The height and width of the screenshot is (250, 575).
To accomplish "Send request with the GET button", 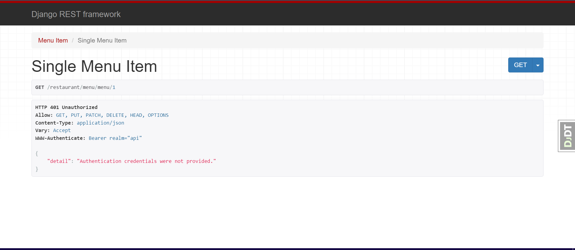I will pos(520,65).
